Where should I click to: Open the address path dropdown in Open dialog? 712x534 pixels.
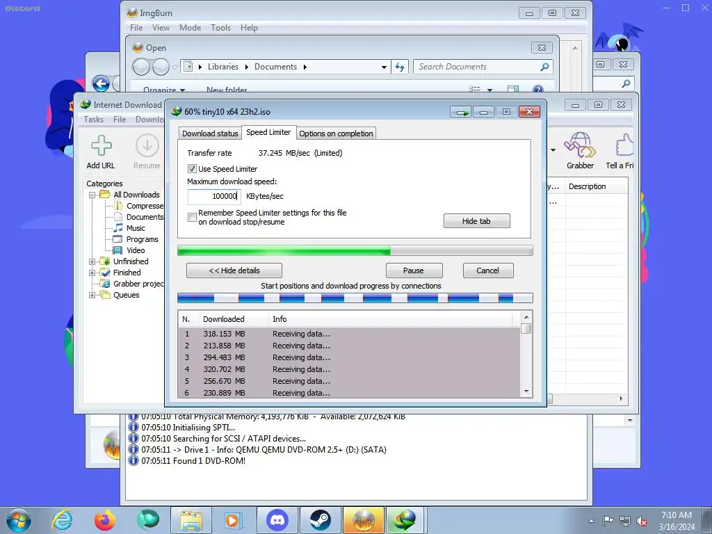[384, 67]
